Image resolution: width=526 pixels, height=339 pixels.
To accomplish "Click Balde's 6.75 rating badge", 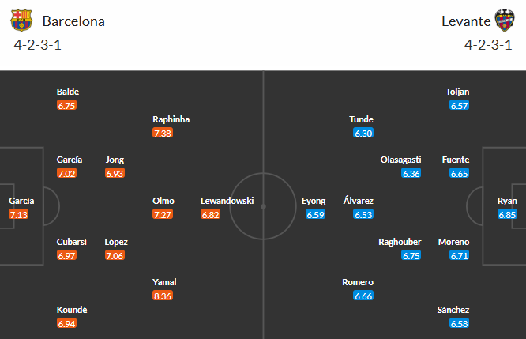I will [67, 105].
